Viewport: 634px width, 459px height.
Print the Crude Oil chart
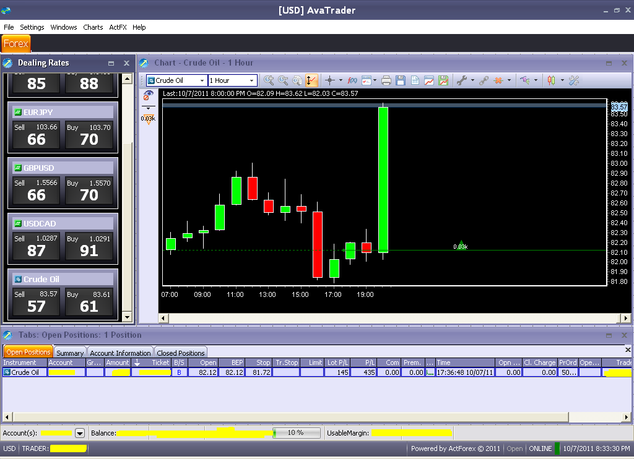(x=386, y=80)
